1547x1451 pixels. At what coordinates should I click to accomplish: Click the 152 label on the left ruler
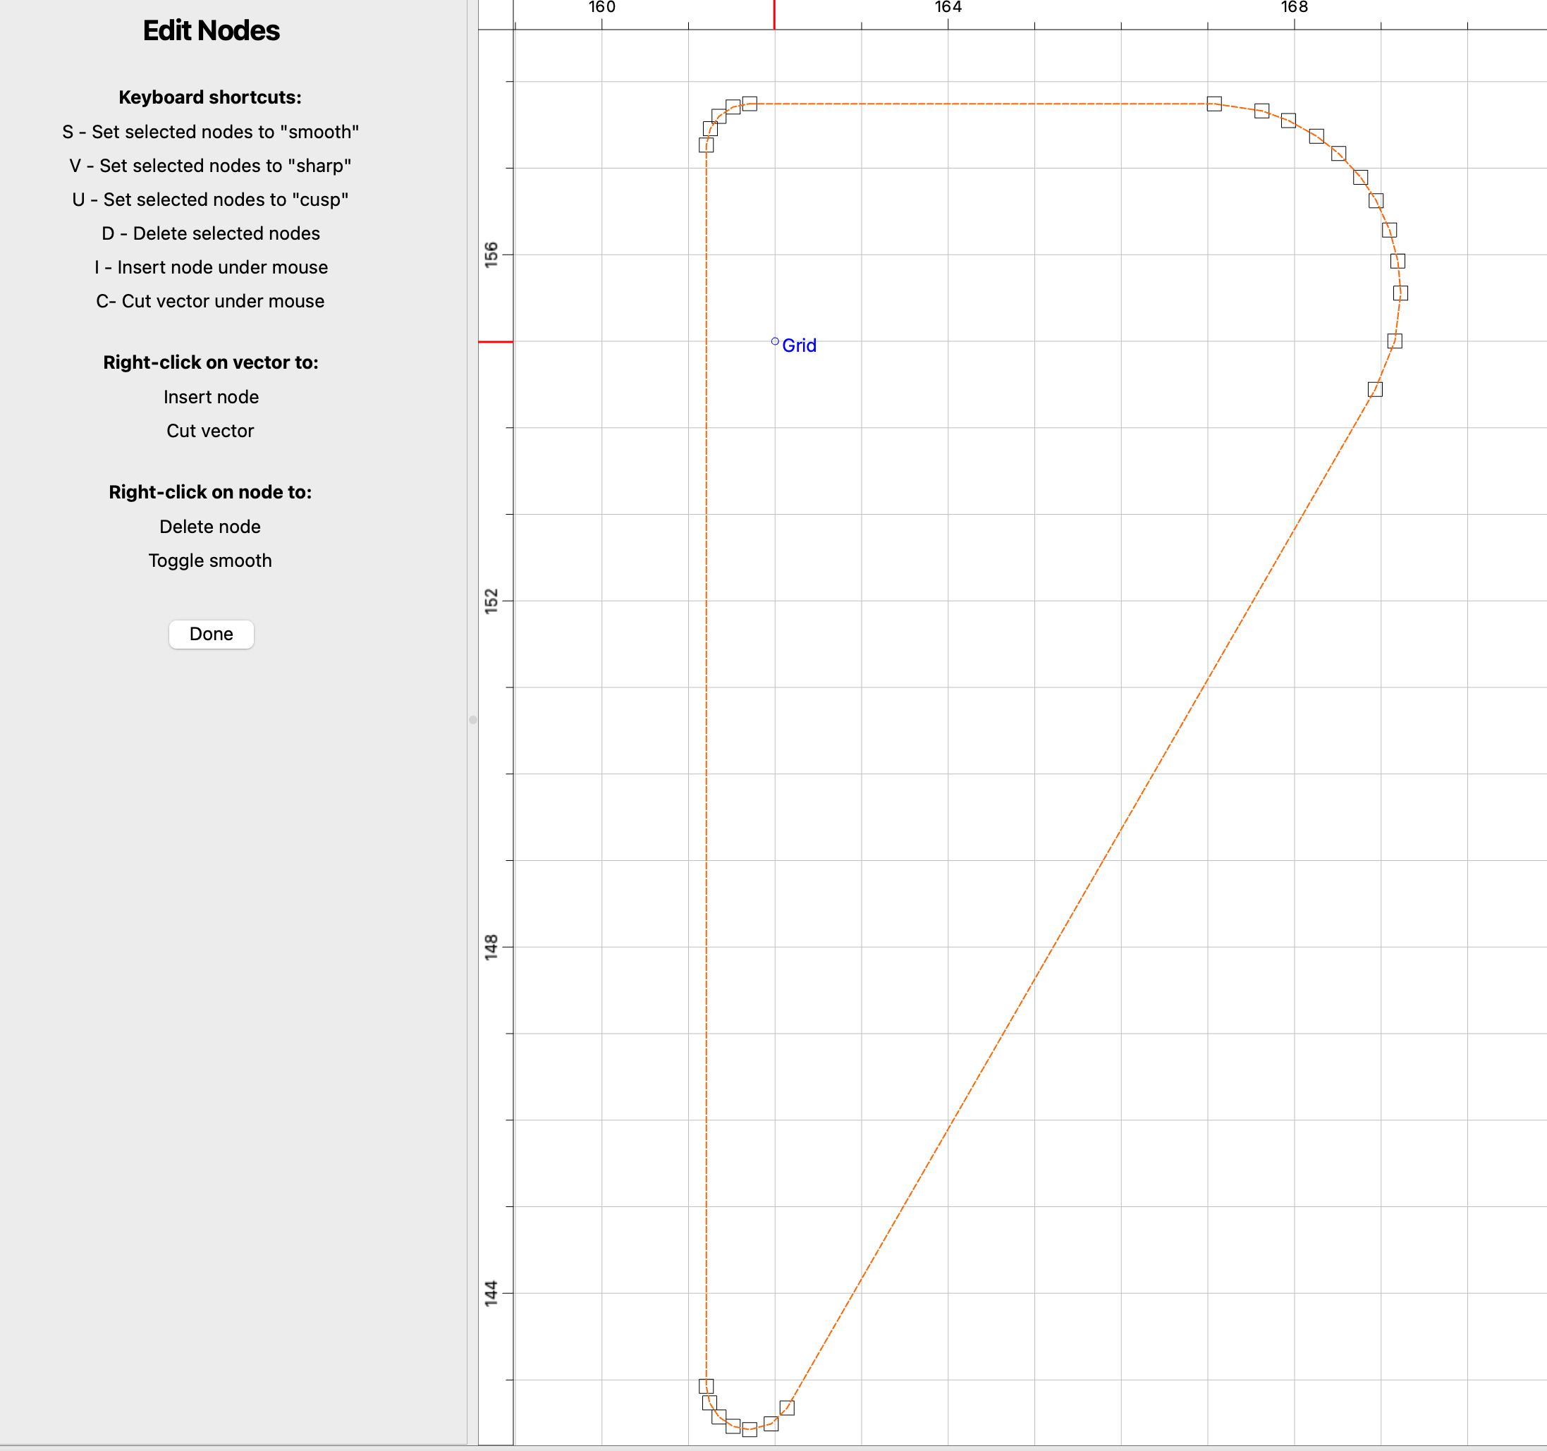coord(491,601)
